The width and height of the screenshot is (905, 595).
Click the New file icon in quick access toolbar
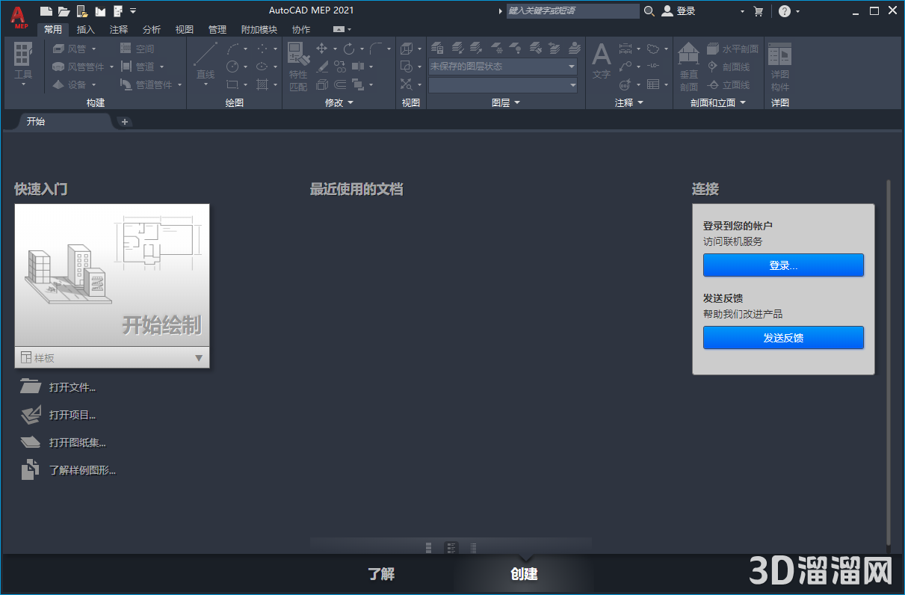[46, 11]
